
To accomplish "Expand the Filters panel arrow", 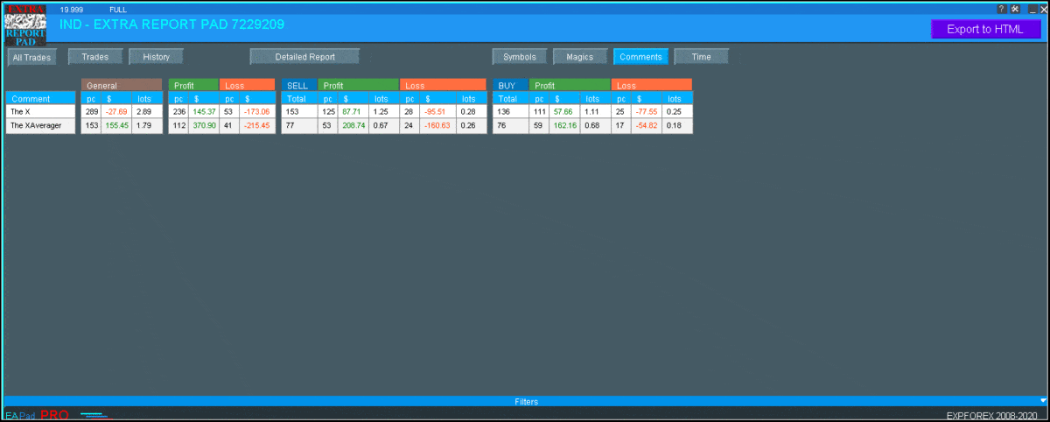I will (x=1041, y=401).
